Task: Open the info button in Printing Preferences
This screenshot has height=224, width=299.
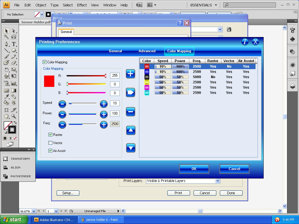Action: point(245,42)
